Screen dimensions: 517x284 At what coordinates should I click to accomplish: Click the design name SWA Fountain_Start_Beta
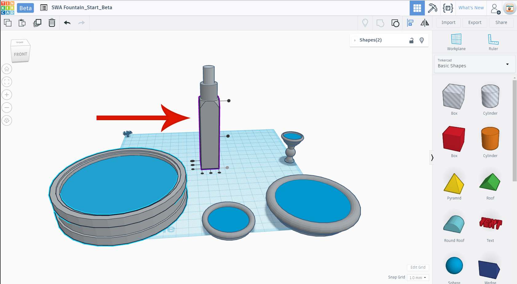(82, 7)
